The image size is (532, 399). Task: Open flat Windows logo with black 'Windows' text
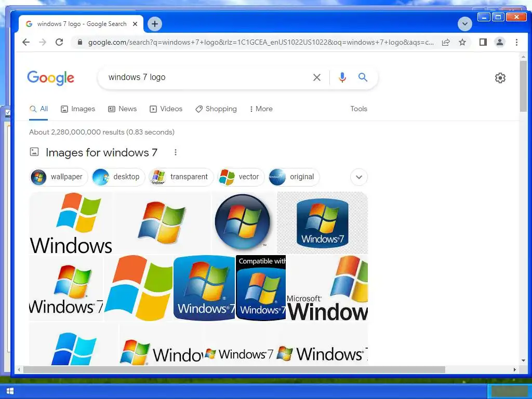(71, 223)
